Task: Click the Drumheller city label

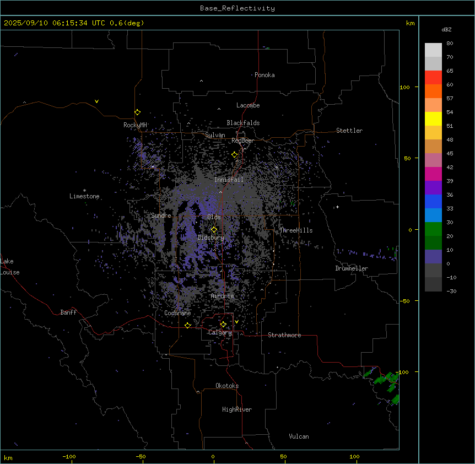Action: point(352,268)
